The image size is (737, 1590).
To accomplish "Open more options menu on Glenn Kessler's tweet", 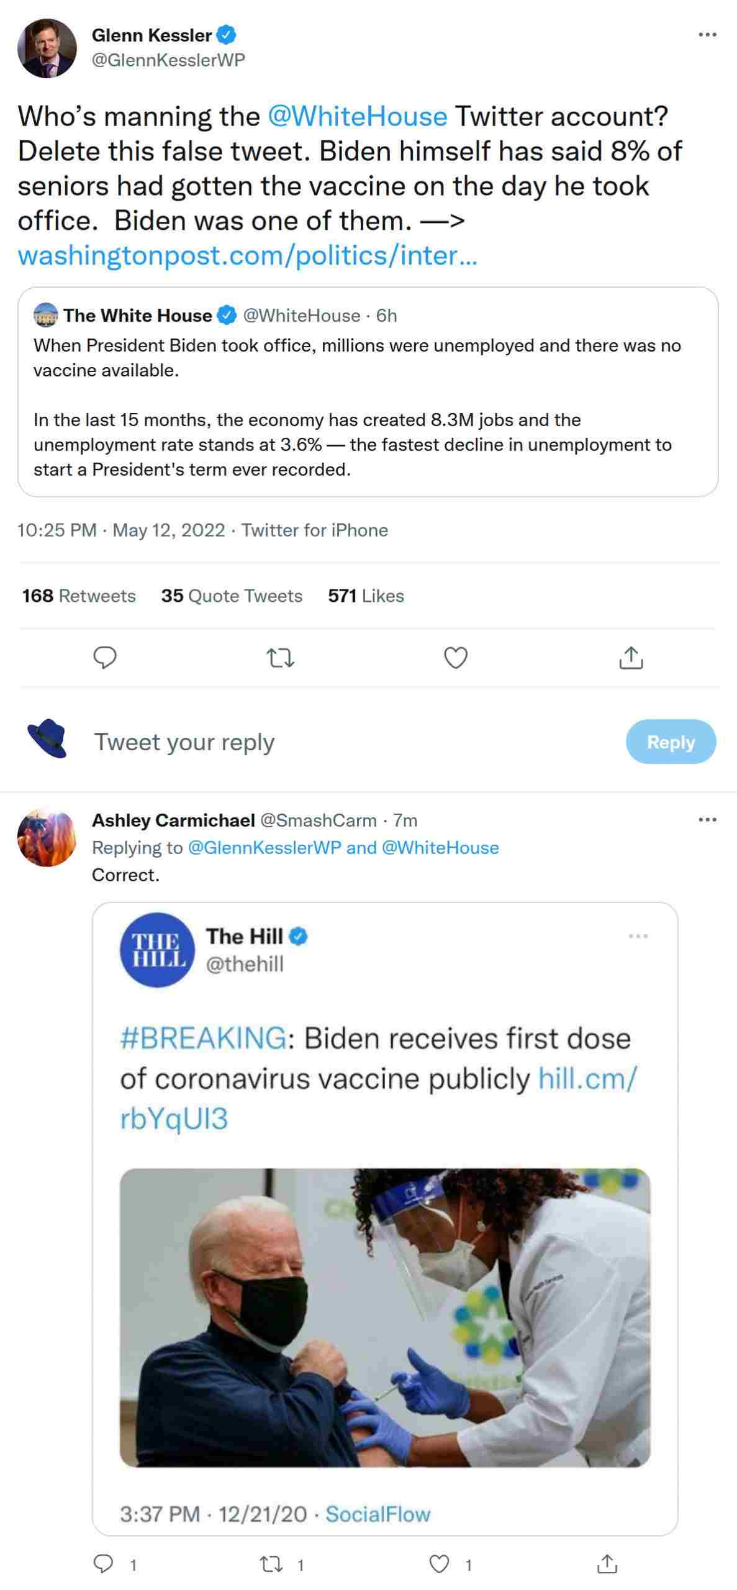I will (x=707, y=35).
